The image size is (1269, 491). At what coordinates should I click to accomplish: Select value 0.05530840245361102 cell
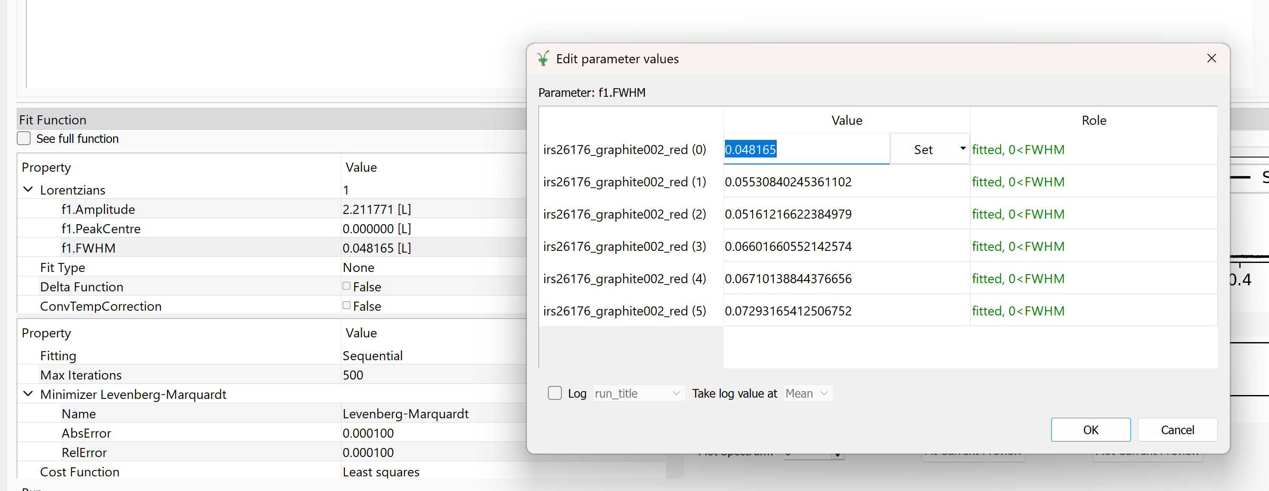846,182
